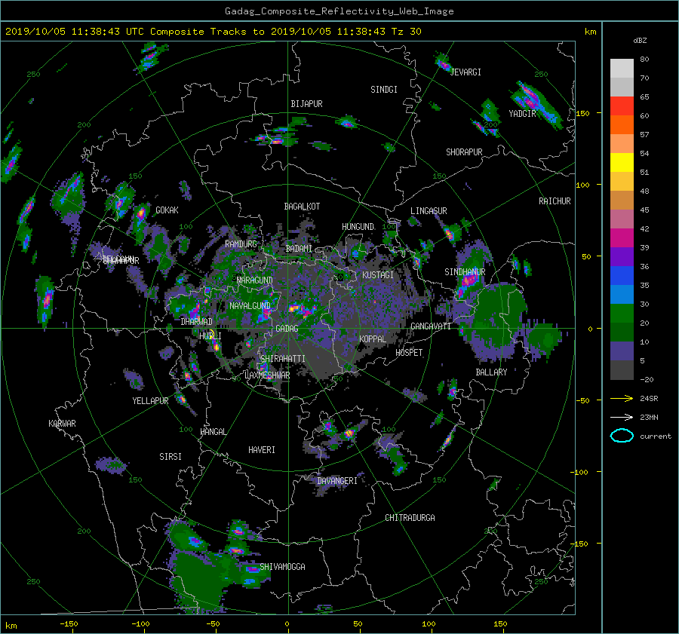Click the SINDGI city label
This screenshot has width=679, height=634.
[x=384, y=90]
